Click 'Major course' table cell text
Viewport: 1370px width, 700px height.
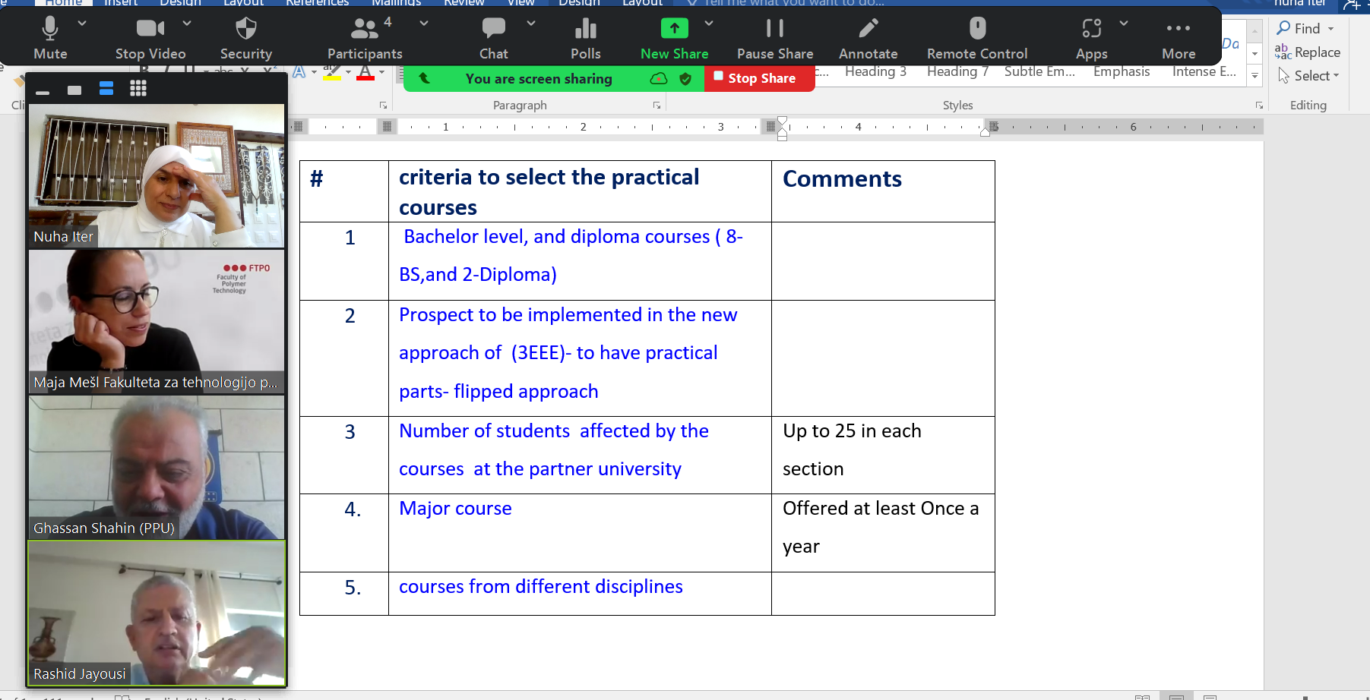point(455,508)
